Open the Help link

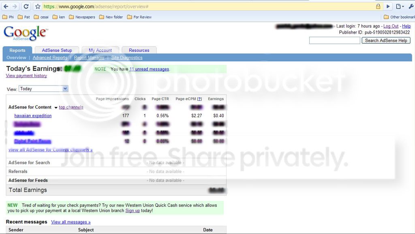point(406,26)
